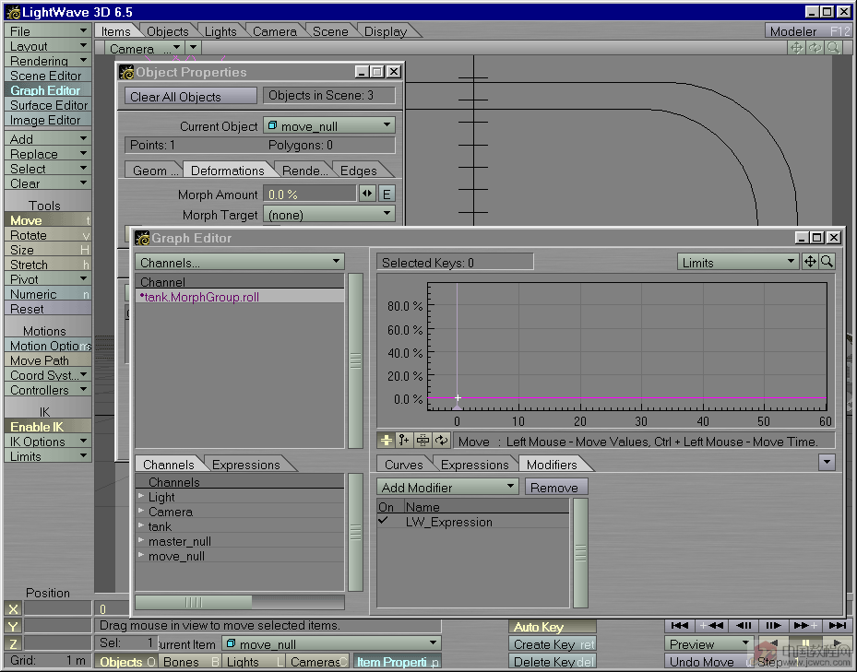Click the viewport rotate icon top right

coord(815,48)
